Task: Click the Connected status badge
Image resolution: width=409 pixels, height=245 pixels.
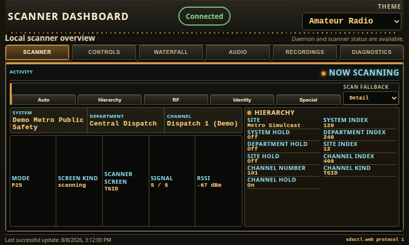Action: (x=204, y=16)
